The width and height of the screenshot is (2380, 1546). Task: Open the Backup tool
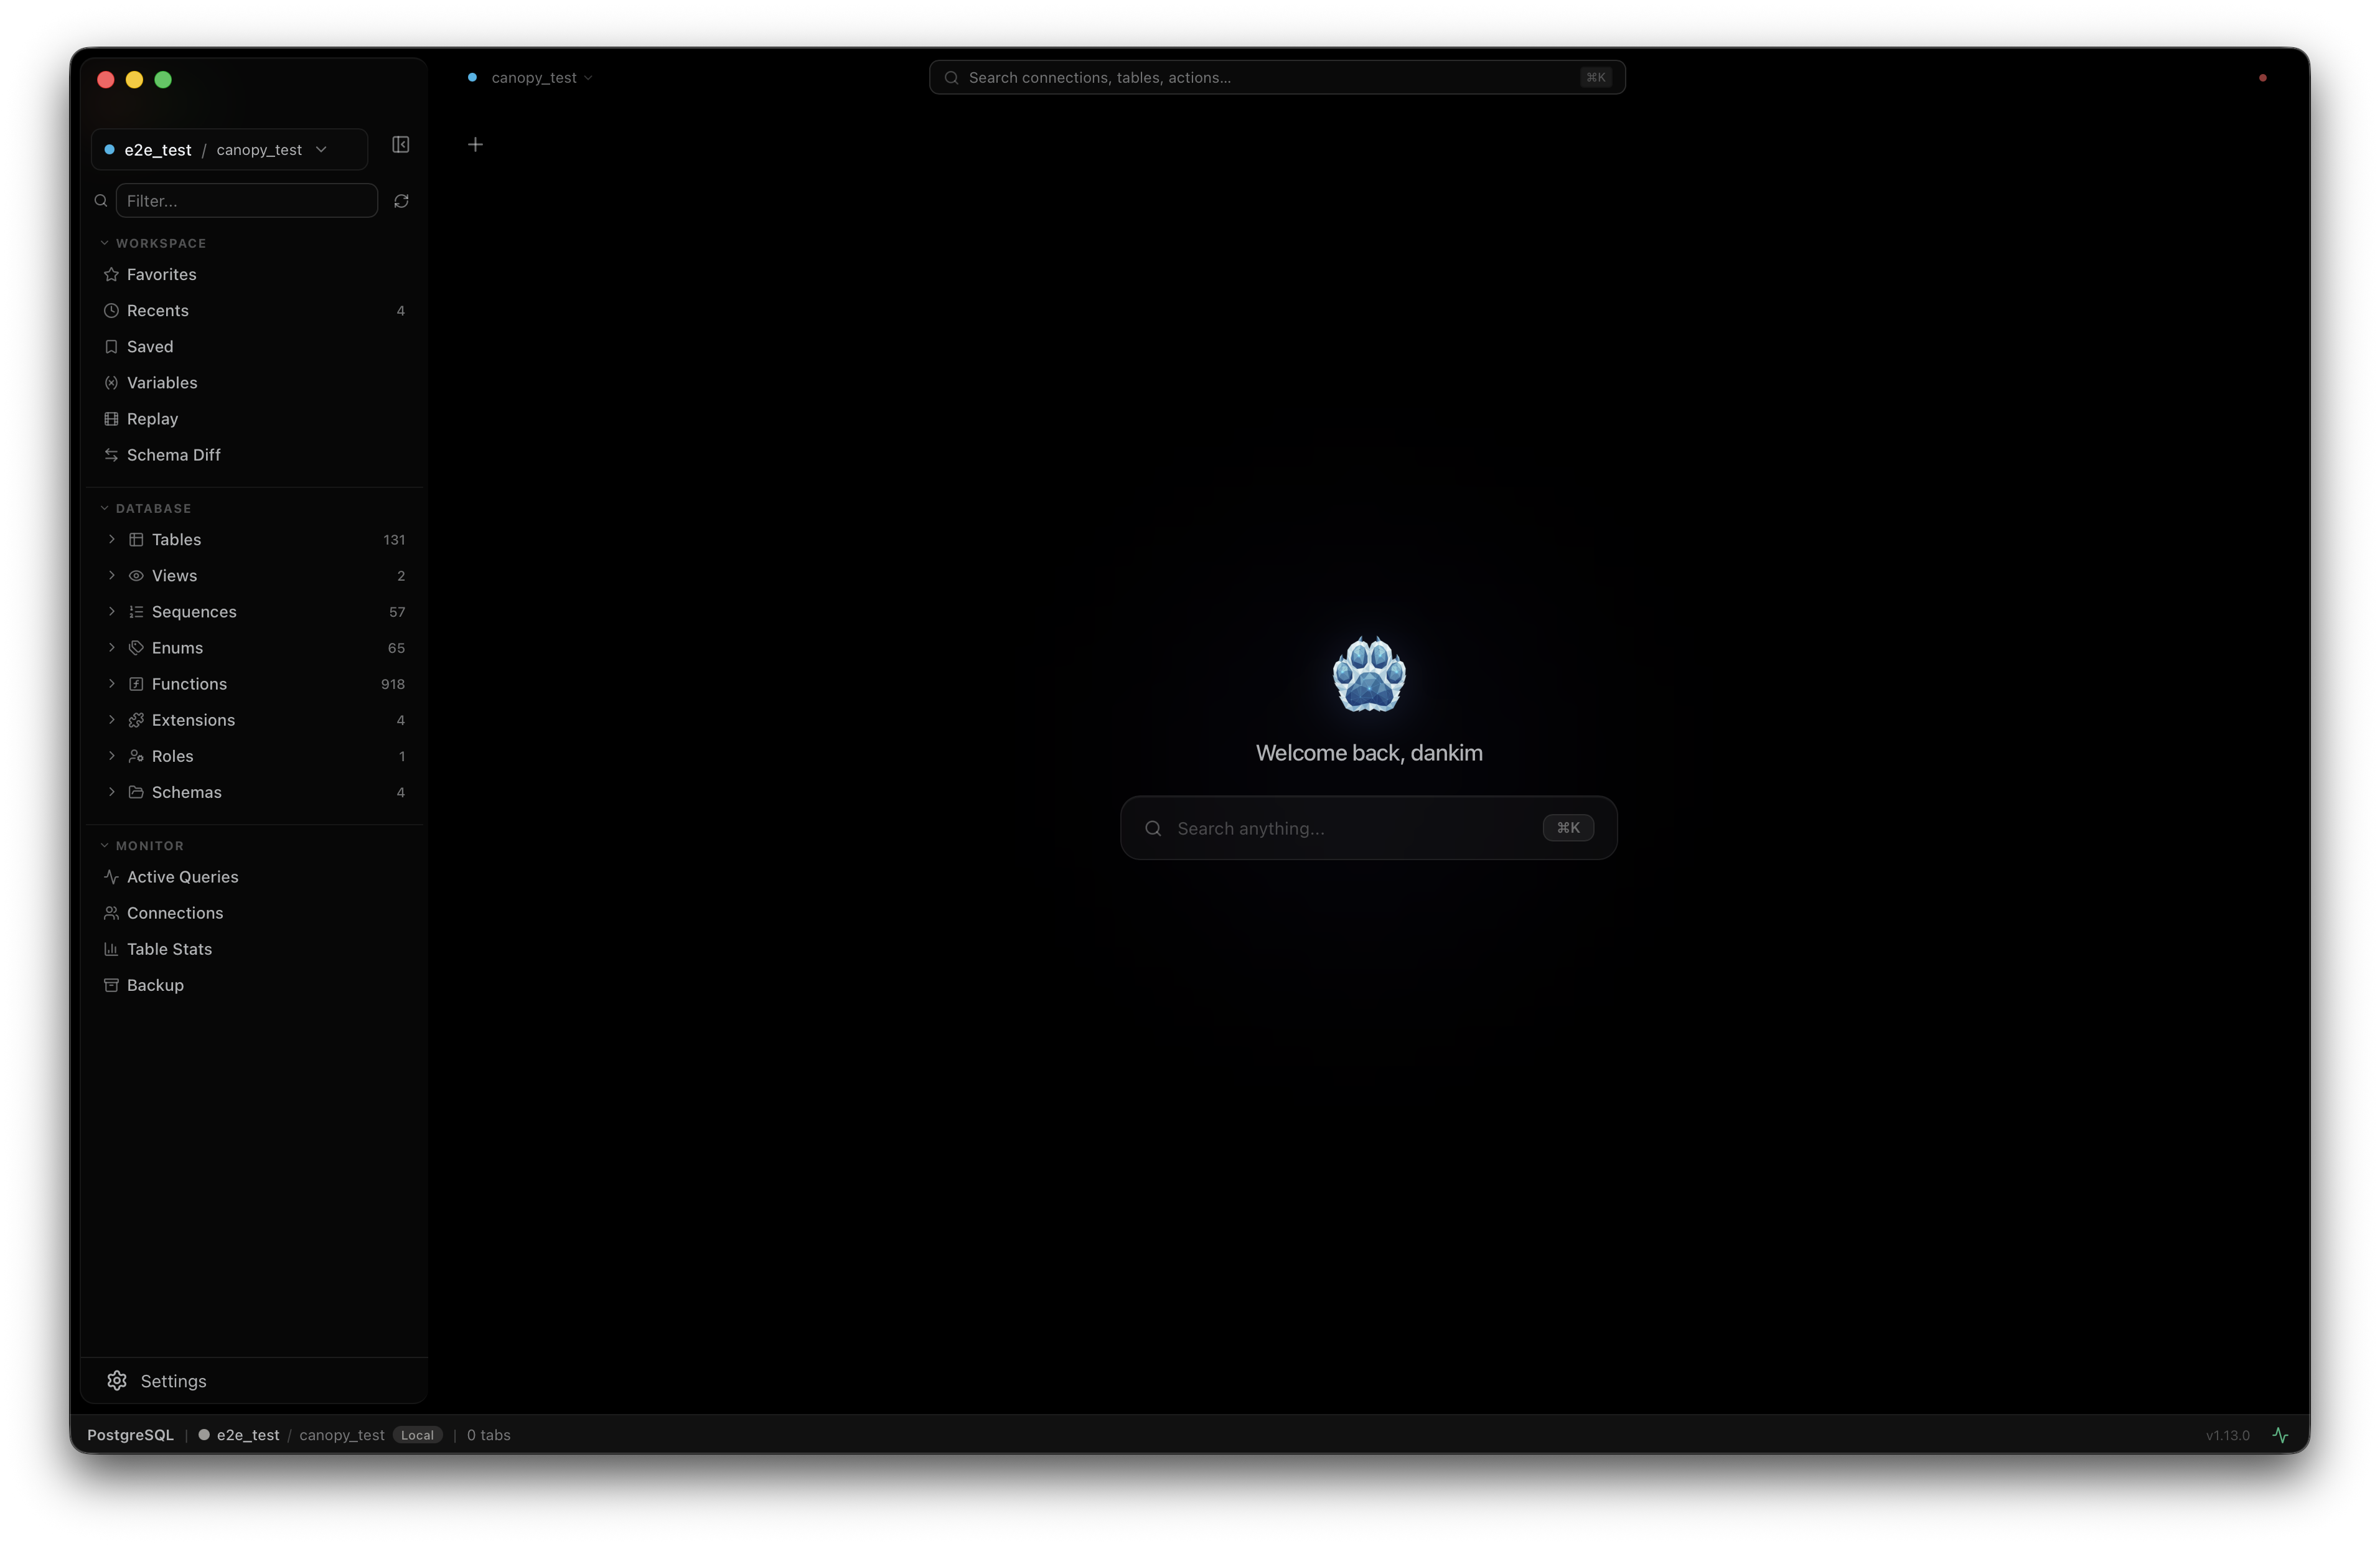point(155,985)
